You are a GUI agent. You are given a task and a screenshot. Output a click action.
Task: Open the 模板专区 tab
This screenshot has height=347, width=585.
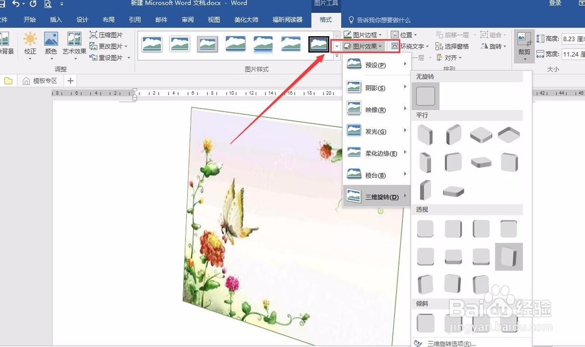[40, 81]
